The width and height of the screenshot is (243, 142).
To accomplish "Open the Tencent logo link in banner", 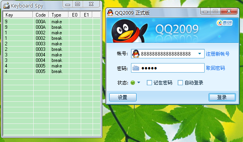I will [224, 23].
